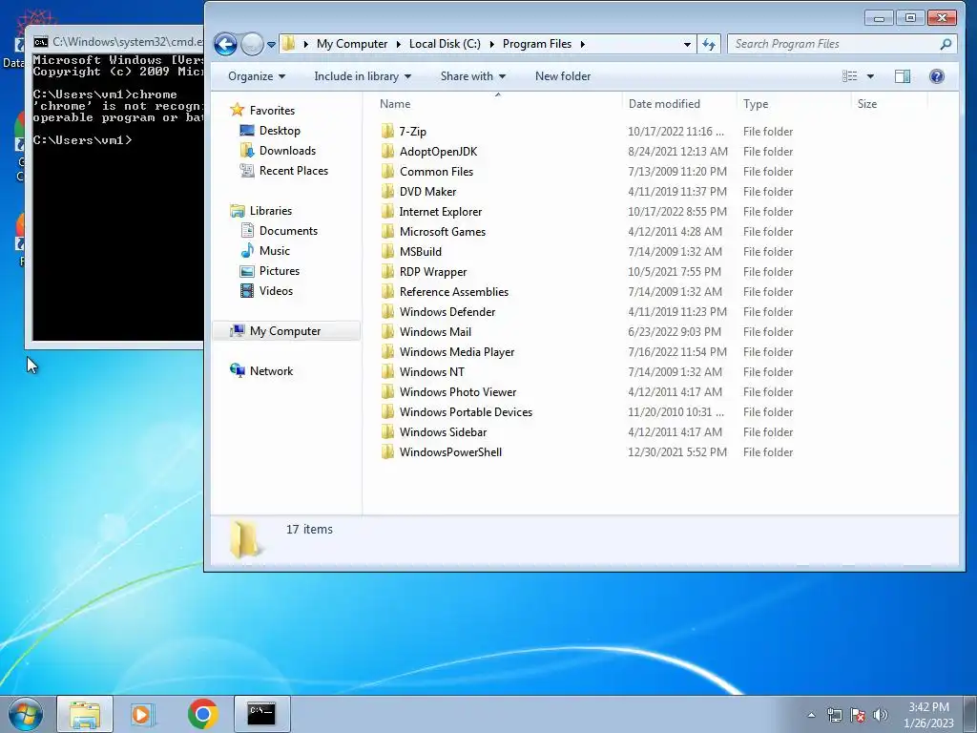Select Local Disk (C:) breadcrumb
Screen dimensions: 977x733
pos(445,44)
